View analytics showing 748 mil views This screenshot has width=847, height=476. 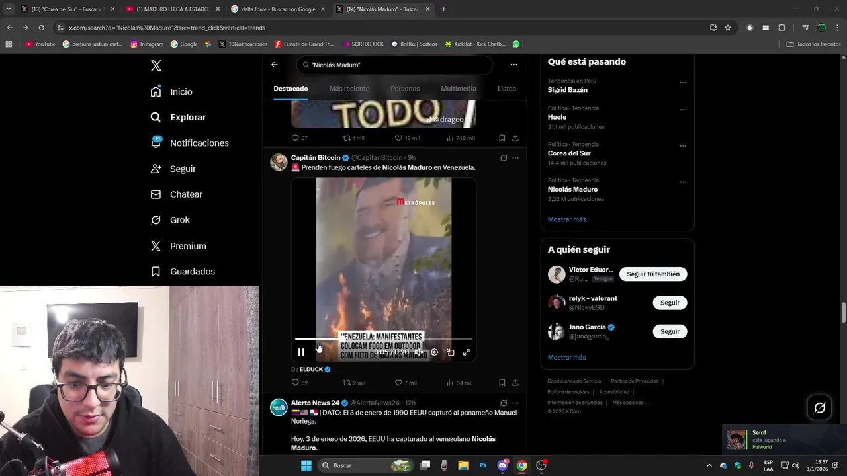point(461,138)
